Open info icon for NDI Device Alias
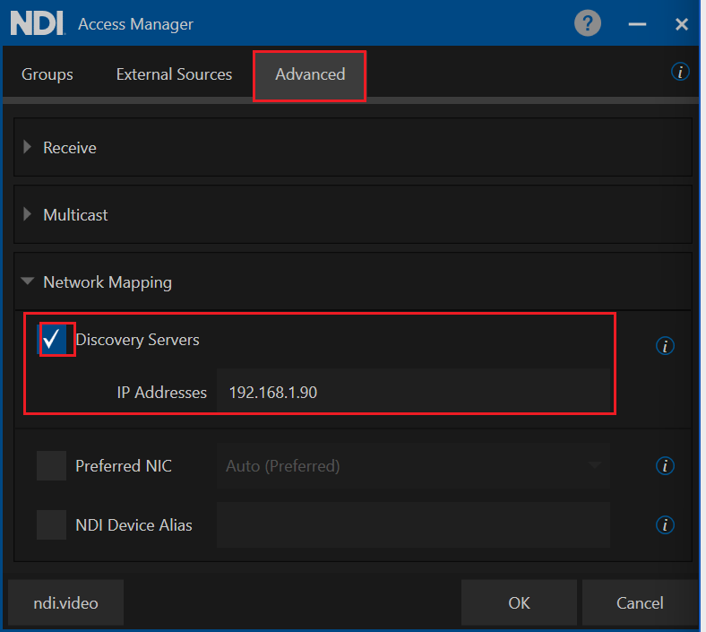 [665, 524]
